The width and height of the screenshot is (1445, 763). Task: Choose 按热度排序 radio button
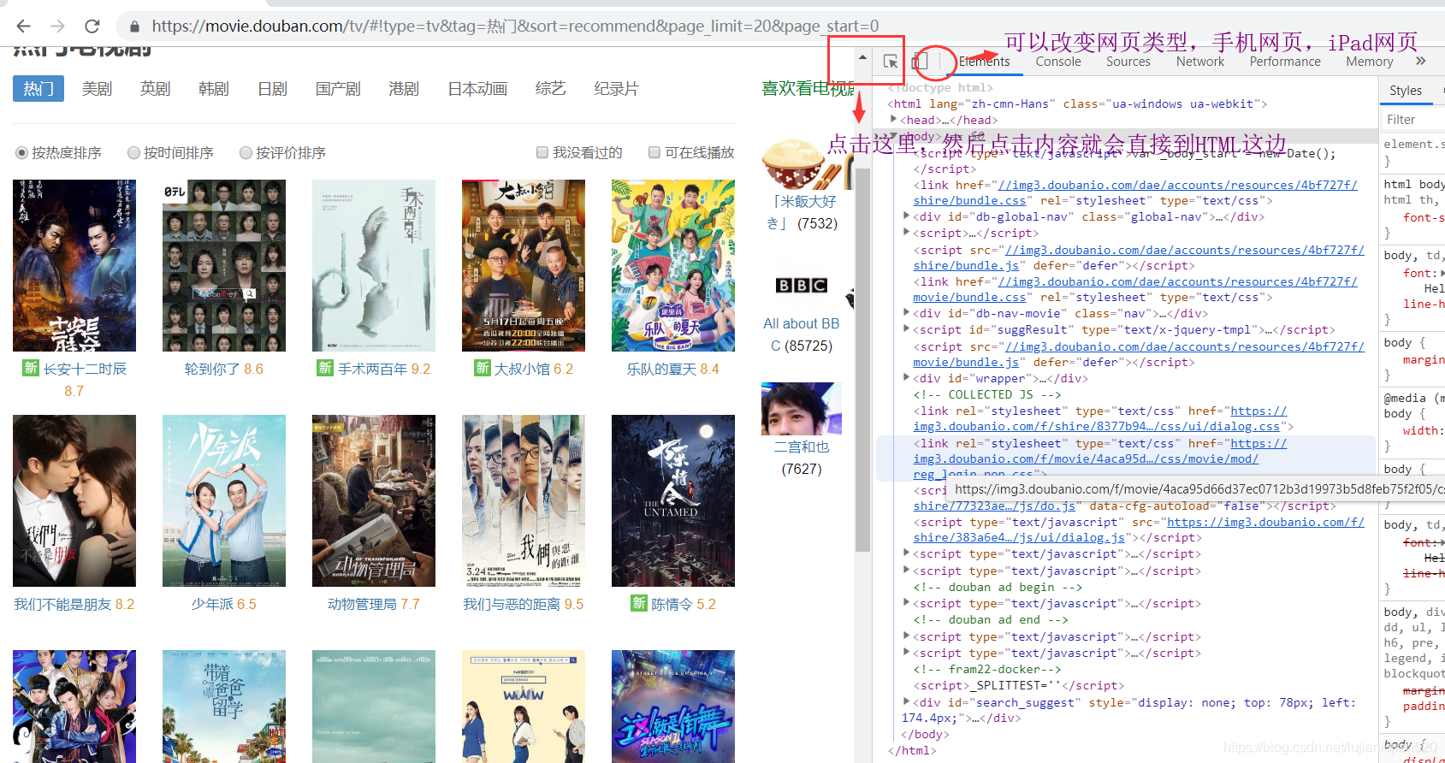(22, 152)
